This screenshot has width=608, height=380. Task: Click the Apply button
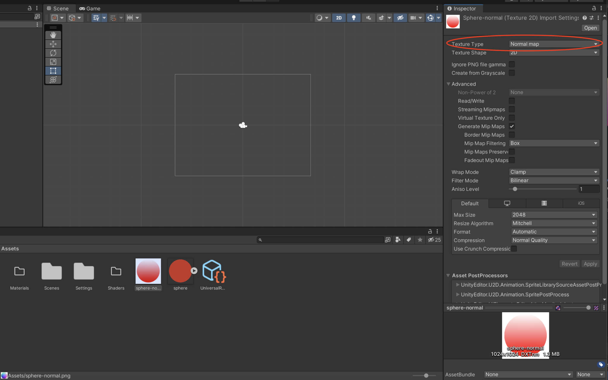(x=590, y=264)
